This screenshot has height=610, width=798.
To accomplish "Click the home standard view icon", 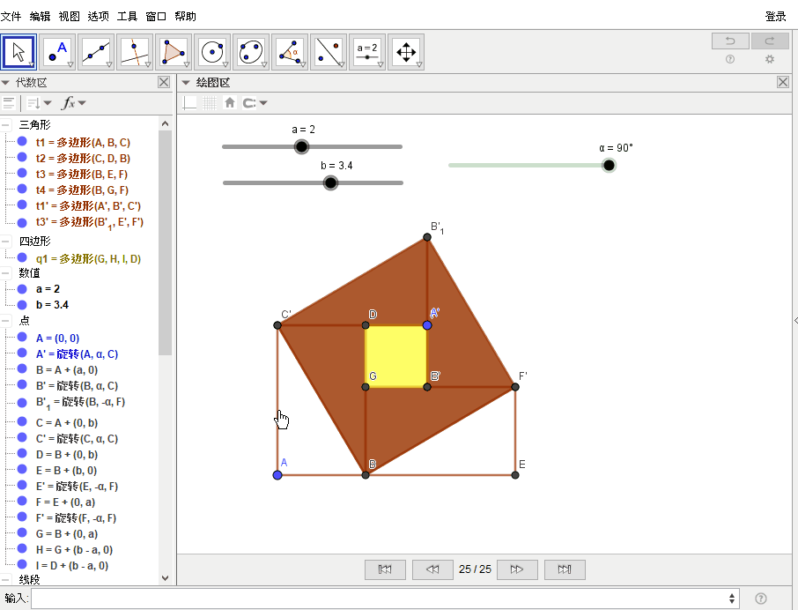I will 230,103.
